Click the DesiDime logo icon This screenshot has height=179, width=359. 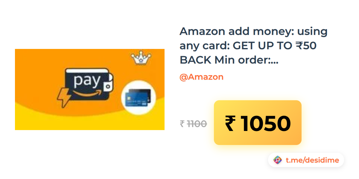tap(278, 160)
